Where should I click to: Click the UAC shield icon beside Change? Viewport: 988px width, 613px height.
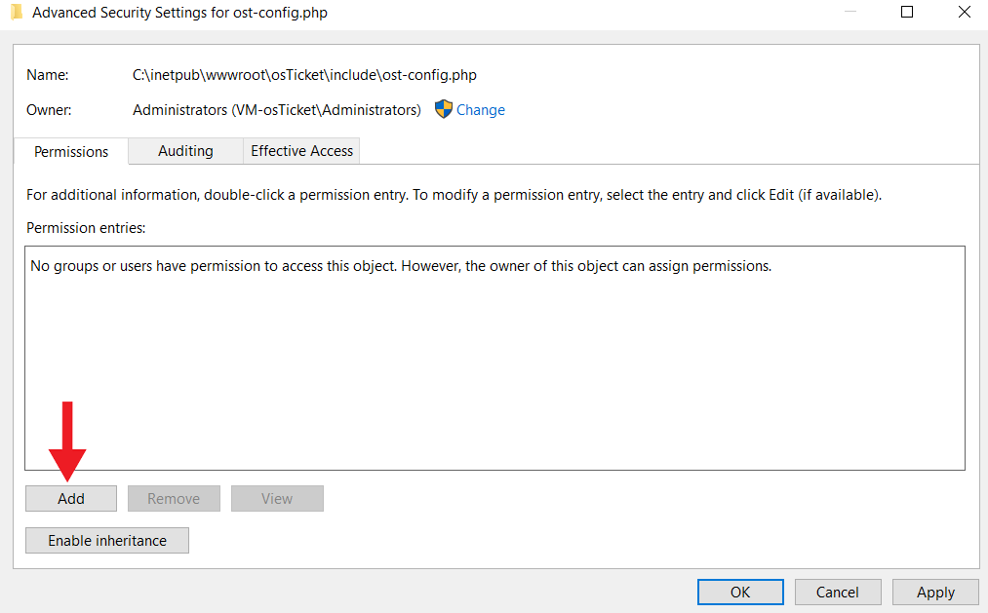444,109
